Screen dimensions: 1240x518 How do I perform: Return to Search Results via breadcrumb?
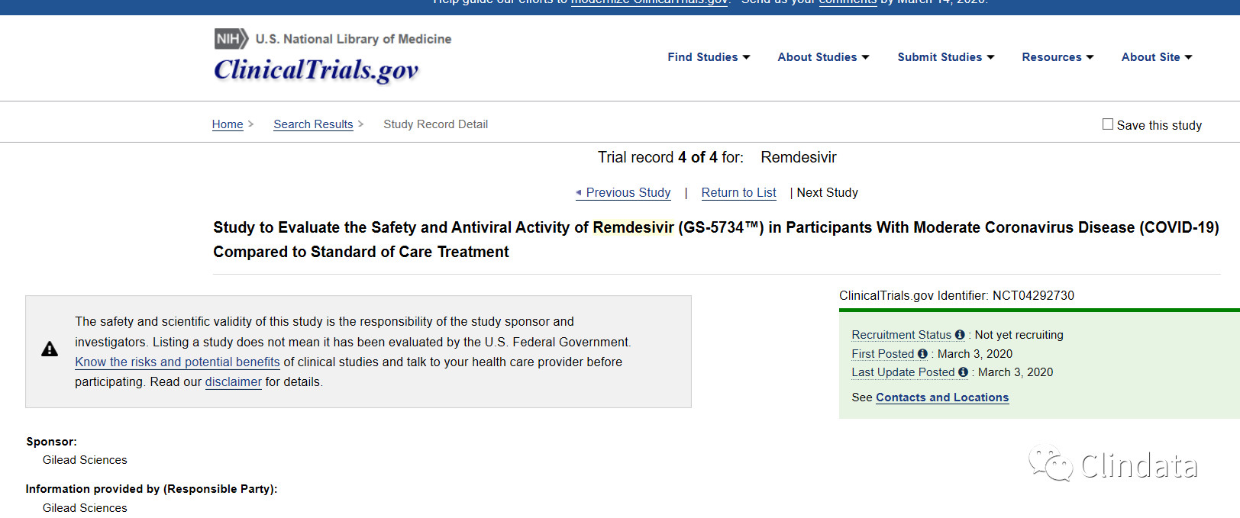pos(313,124)
